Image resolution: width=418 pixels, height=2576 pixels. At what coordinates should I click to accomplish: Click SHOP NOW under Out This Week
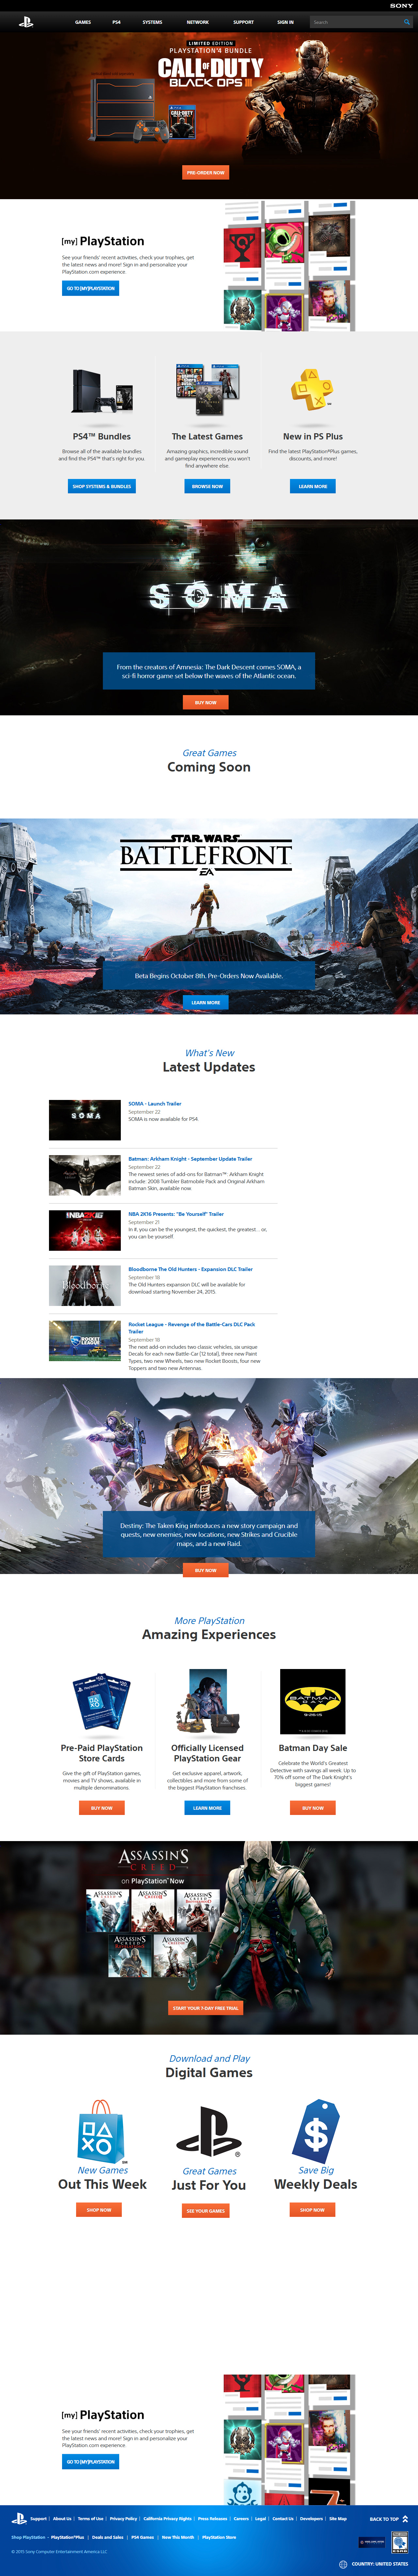pyautogui.click(x=99, y=2210)
